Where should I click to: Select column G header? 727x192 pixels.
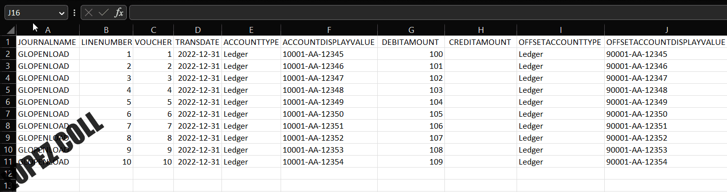[410, 30]
